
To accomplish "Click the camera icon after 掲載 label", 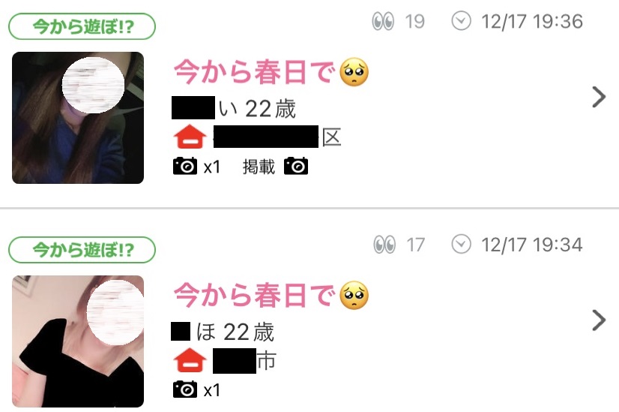I will [296, 166].
